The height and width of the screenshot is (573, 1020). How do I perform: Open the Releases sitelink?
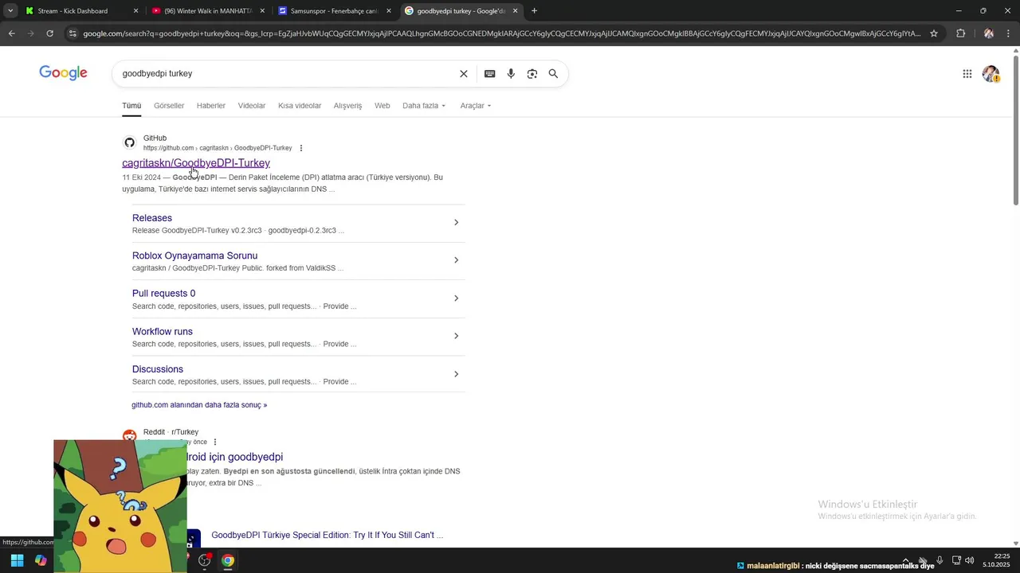coord(152,218)
